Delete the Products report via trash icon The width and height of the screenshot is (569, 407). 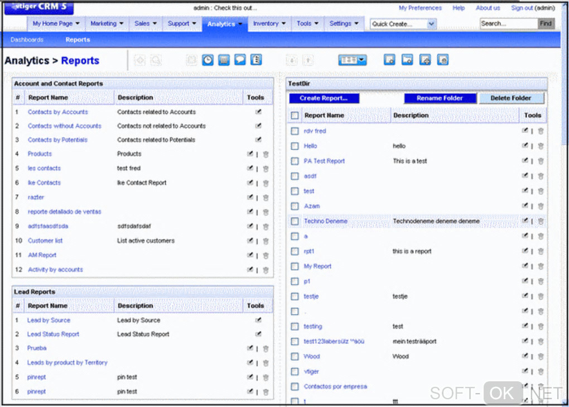[266, 154]
